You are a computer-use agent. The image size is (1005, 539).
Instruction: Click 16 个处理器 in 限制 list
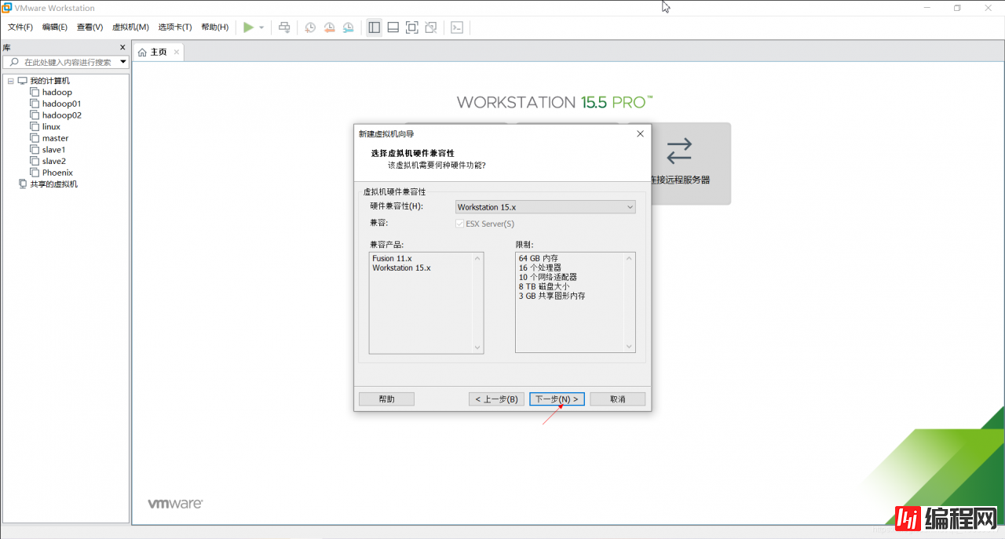click(539, 268)
